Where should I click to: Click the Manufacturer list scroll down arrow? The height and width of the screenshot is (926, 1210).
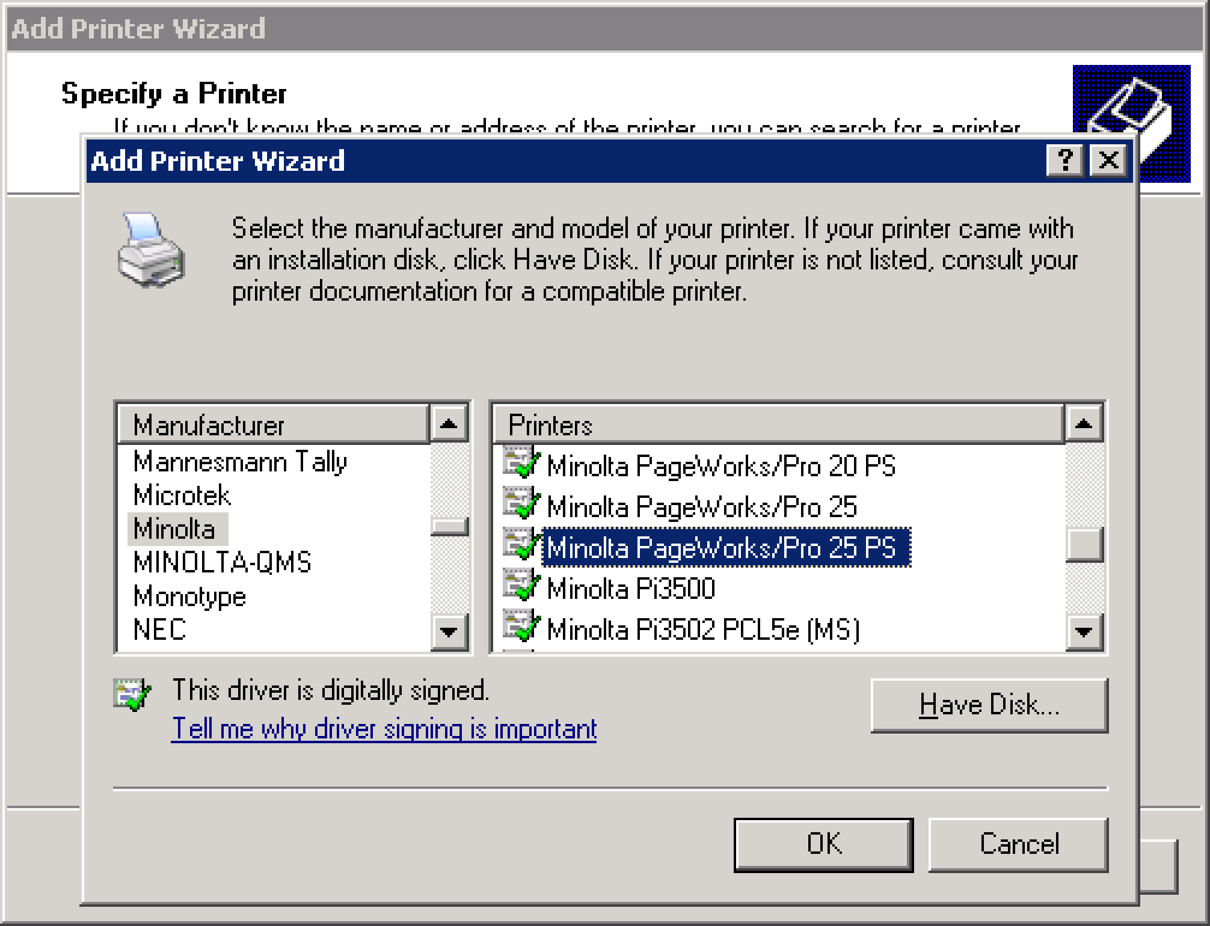click(449, 631)
